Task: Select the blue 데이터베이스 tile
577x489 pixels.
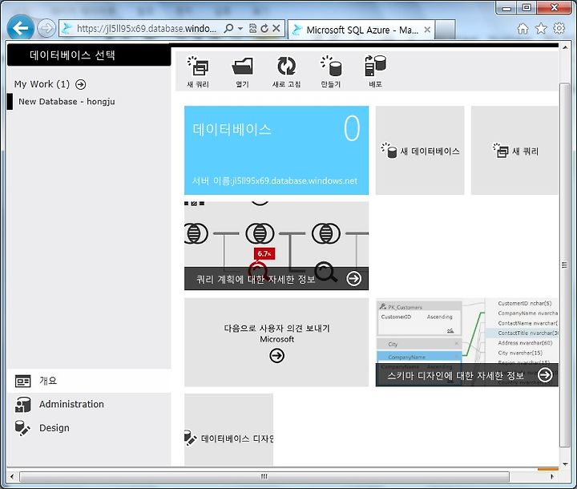Action: click(x=276, y=150)
